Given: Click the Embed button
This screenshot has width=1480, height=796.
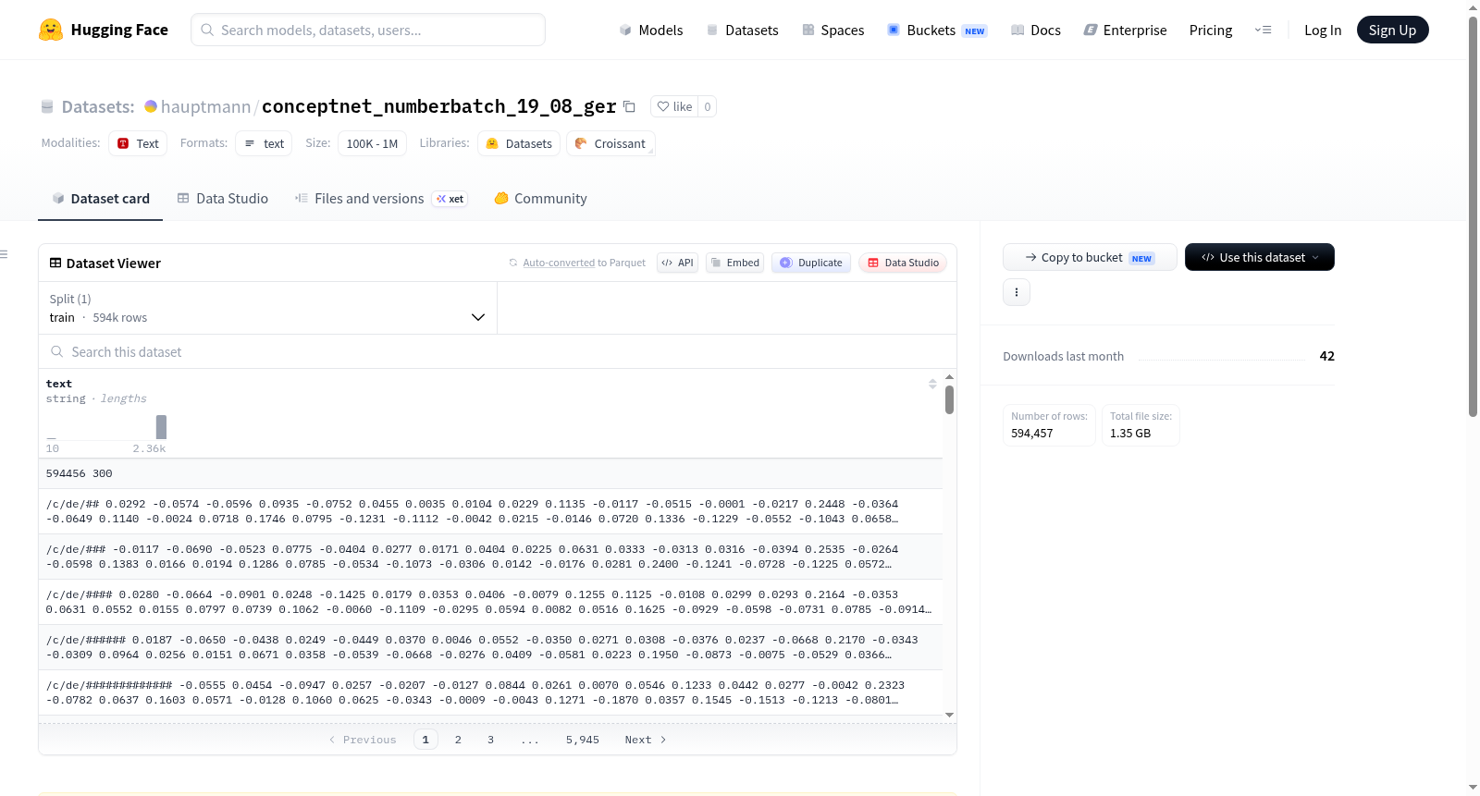Looking at the screenshot, I should pyautogui.click(x=735, y=263).
